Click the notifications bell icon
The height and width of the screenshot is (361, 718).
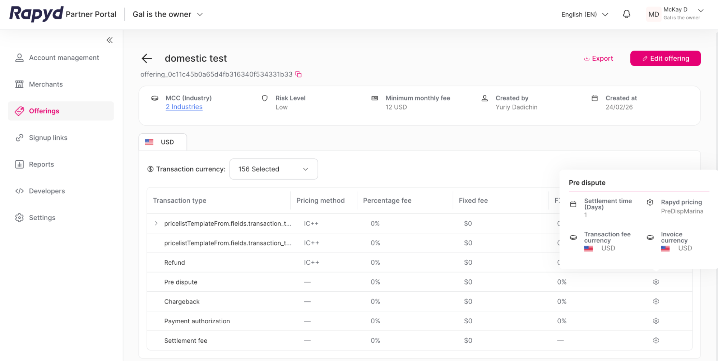click(626, 14)
